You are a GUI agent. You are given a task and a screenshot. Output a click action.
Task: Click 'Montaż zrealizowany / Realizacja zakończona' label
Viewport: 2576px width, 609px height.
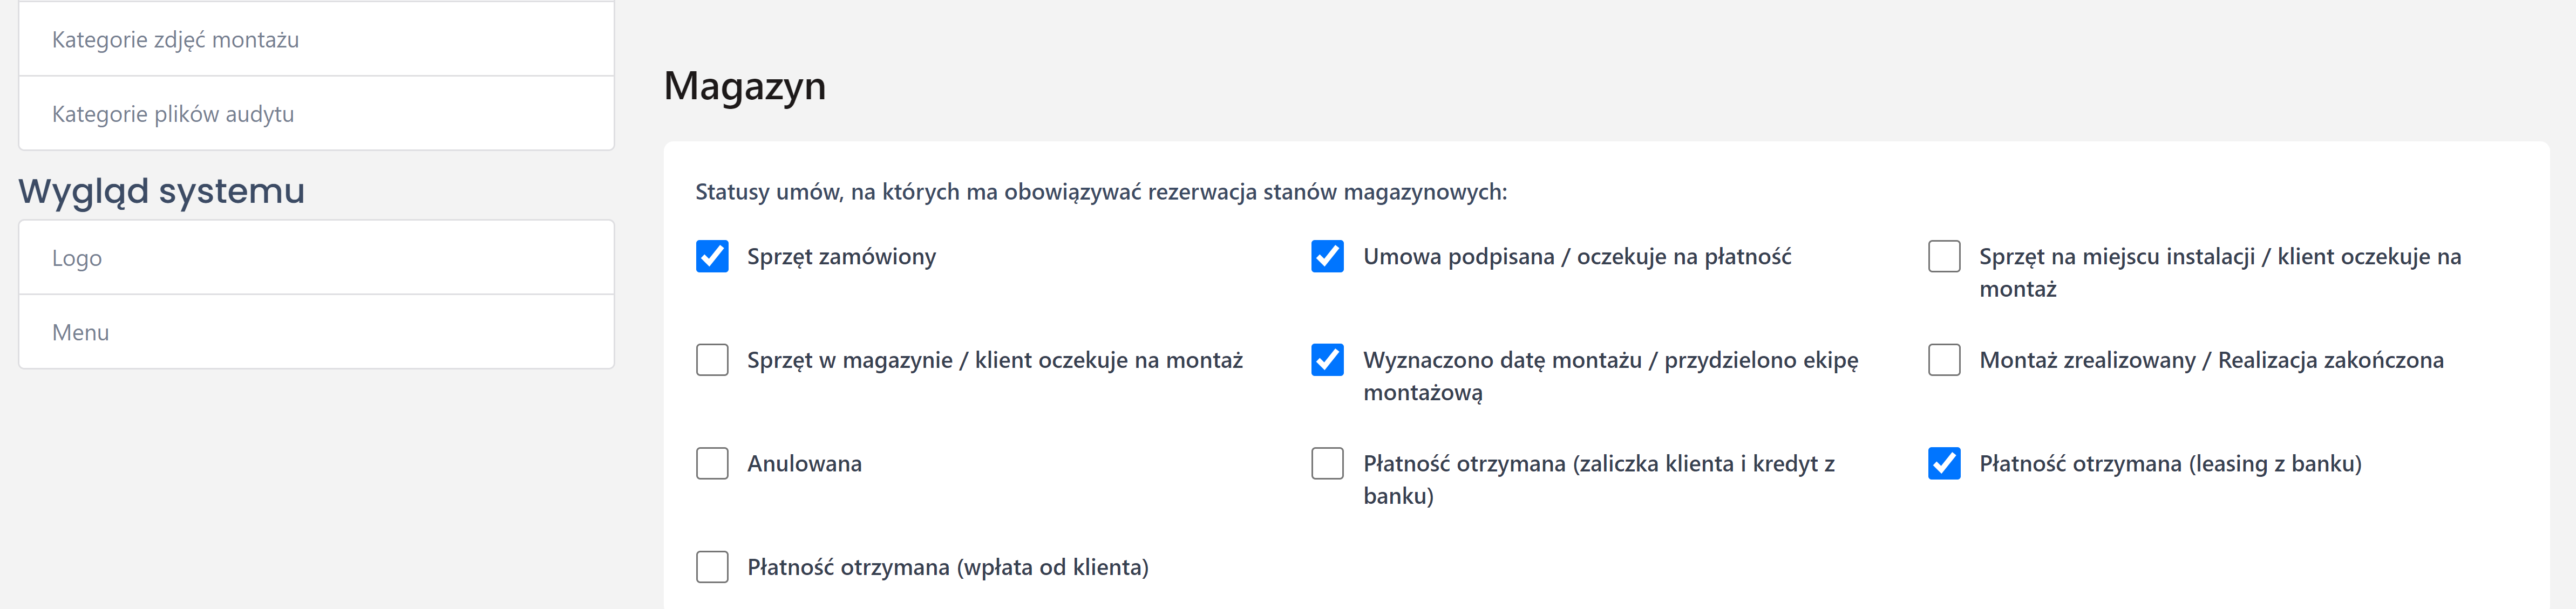point(2211,360)
